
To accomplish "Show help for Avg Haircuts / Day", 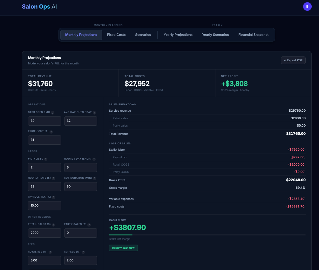I will point(94,113).
